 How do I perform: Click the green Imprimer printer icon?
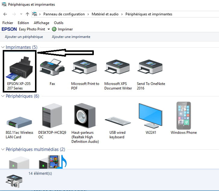(54, 29)
